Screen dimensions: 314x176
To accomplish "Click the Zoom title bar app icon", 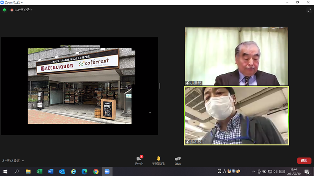I will point(2,2).
